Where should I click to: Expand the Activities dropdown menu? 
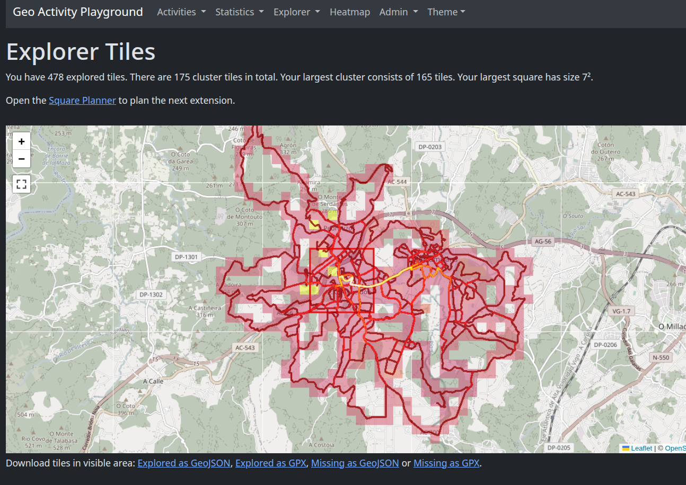[x=181, y=12]
